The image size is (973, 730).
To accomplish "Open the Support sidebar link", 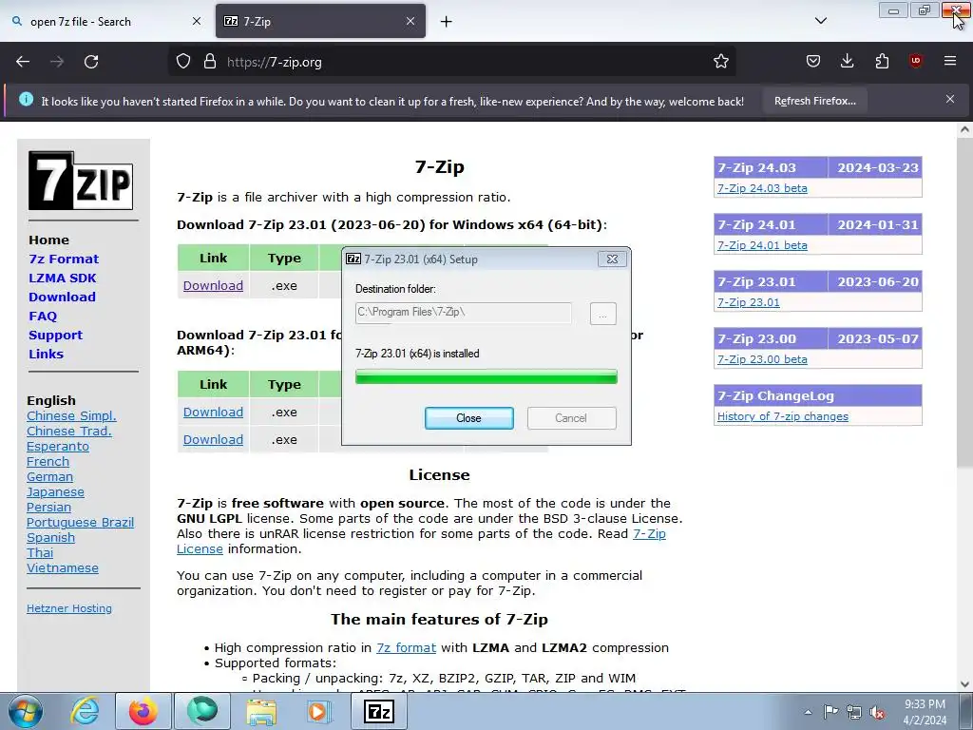I will [x=55, y=336].
